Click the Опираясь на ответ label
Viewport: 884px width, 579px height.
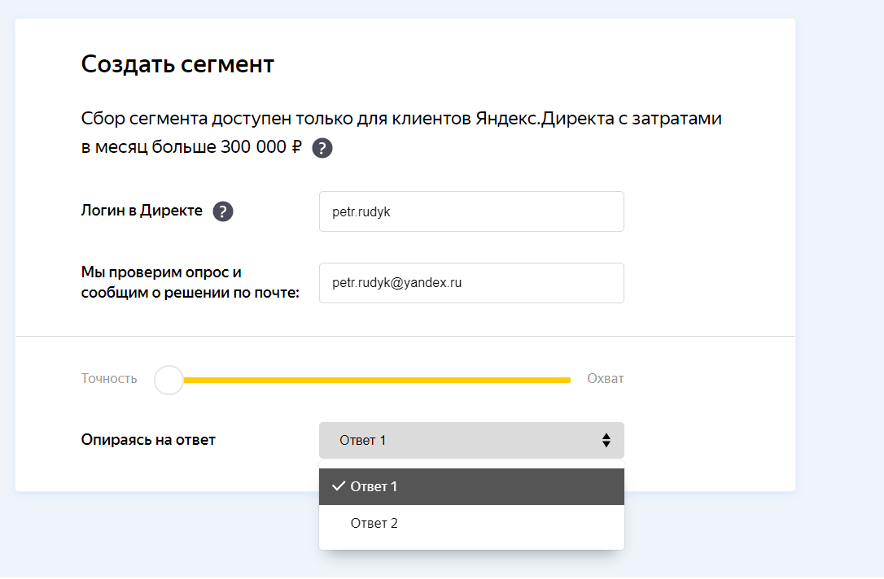point(148,440)
